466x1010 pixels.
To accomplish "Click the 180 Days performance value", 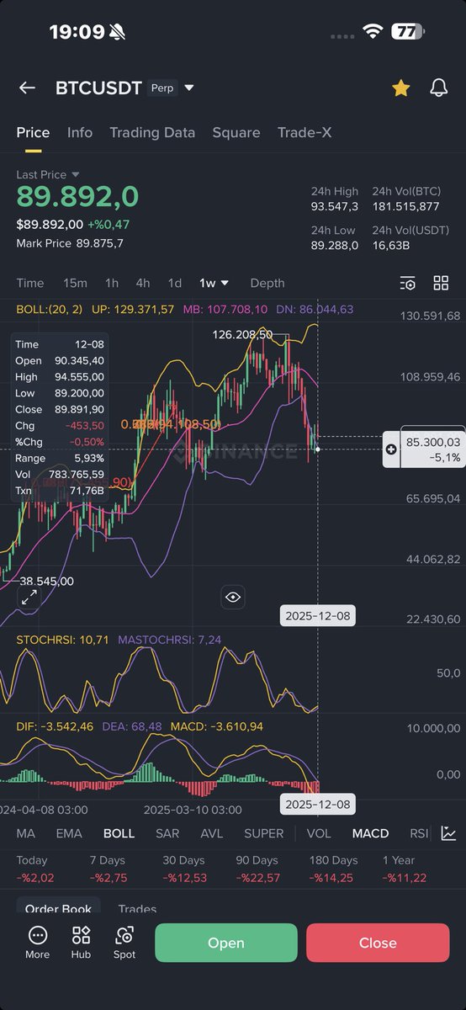I will pyautogui.click(x=331, y=878).
